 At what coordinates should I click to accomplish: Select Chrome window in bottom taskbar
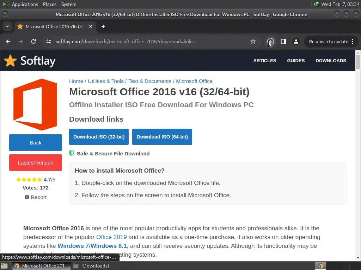(x=42, y=266)
